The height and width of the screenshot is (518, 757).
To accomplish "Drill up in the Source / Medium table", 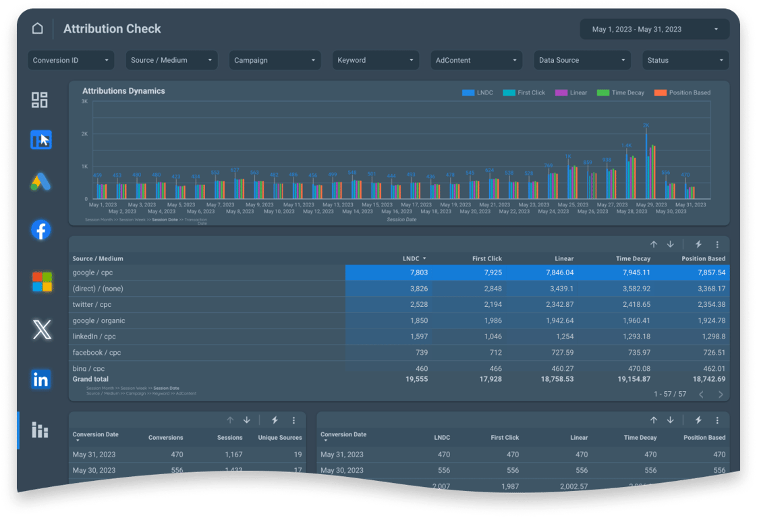I will click(654, 244).
